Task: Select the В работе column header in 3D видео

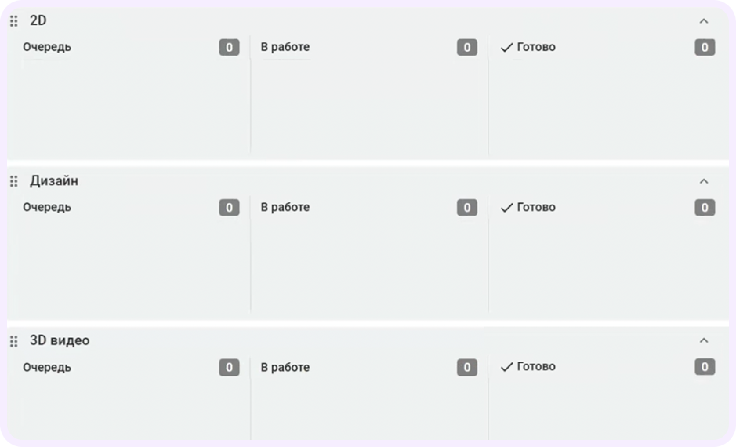Action: (285, 367)
